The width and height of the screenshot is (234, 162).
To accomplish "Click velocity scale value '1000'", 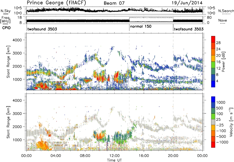I will pos(221,102).
